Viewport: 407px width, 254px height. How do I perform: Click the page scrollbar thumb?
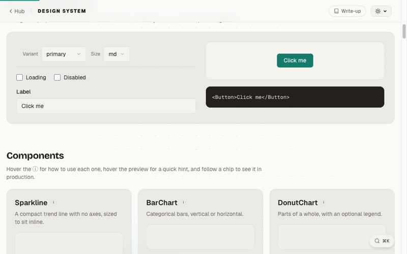coord(404,31)
